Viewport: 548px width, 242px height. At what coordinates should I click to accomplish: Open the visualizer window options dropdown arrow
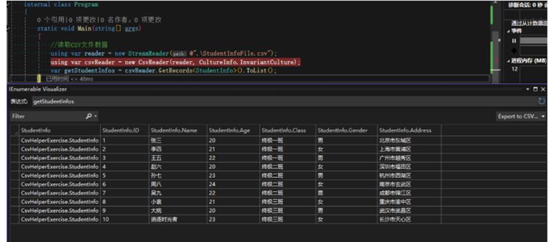[x=527, y=90]
